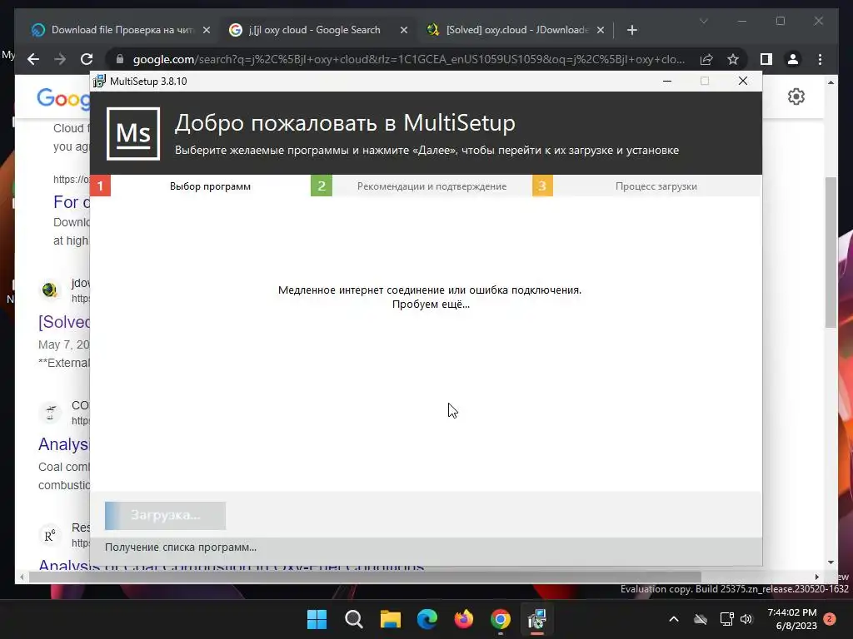Close the Google Search tab
853x639 pixels.
point(404,31)
